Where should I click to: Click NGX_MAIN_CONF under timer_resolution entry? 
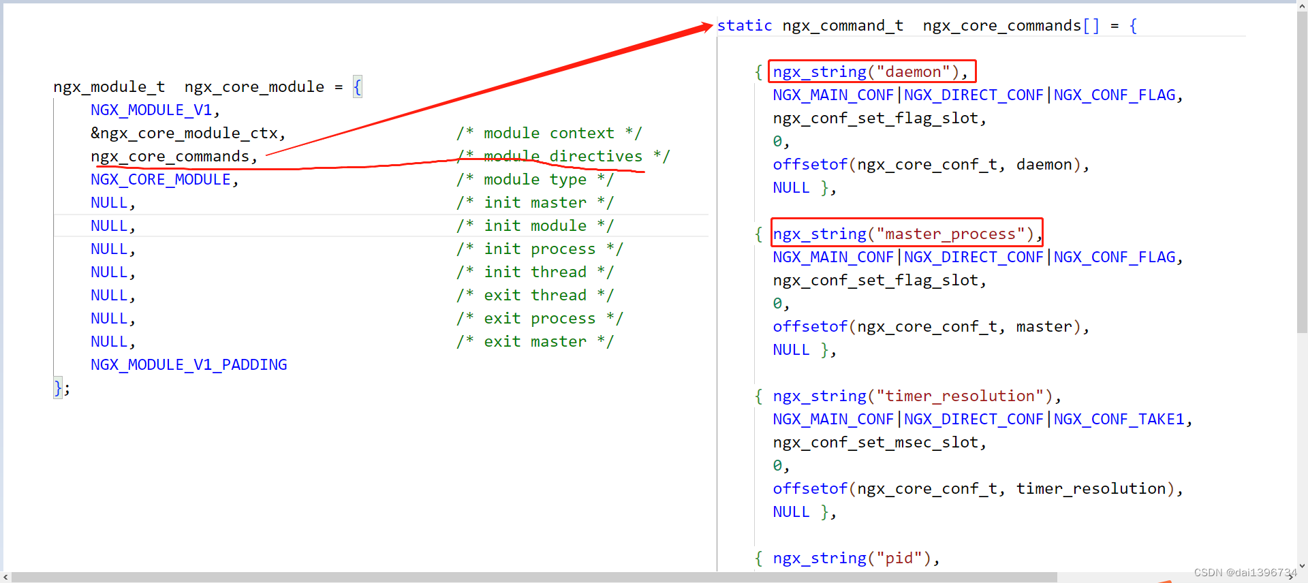tap(833, 420)
